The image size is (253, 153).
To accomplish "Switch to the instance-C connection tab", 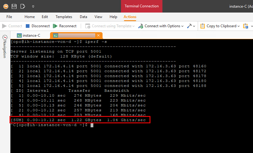I will point(29,35).
